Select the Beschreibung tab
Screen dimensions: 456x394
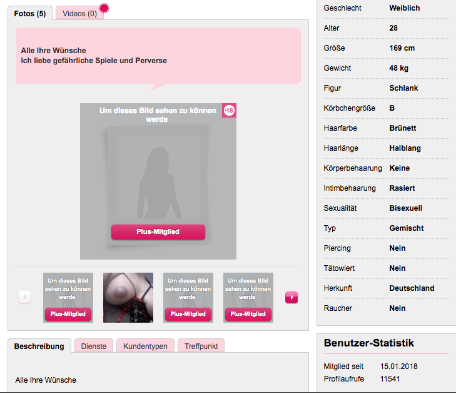[x=39, y=346]
